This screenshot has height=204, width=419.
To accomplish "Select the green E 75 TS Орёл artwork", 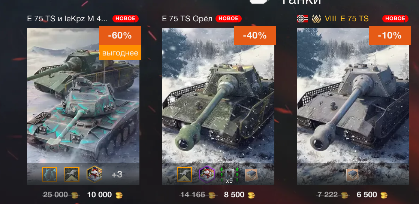I will (x=218, y=106).
